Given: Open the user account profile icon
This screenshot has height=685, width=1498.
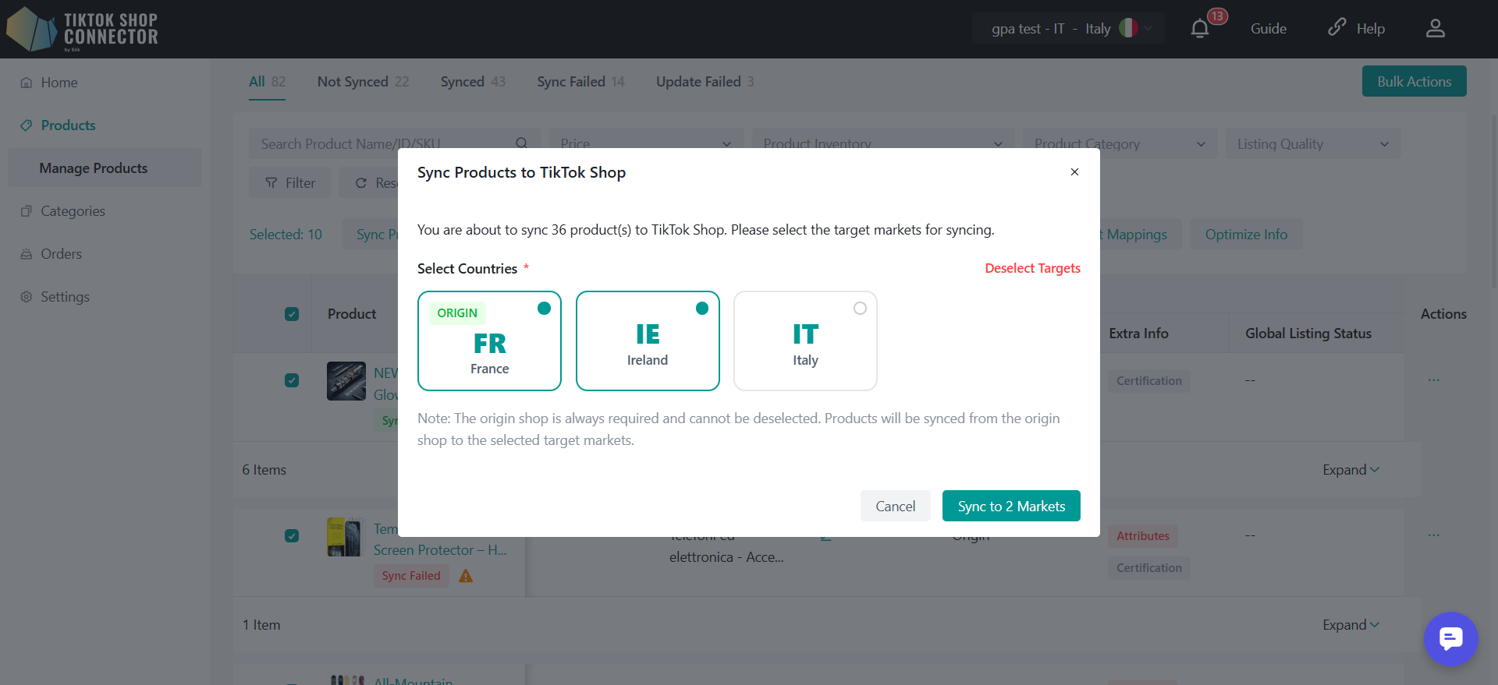Looking at the screenshot, I should (x=1436, y=29).
